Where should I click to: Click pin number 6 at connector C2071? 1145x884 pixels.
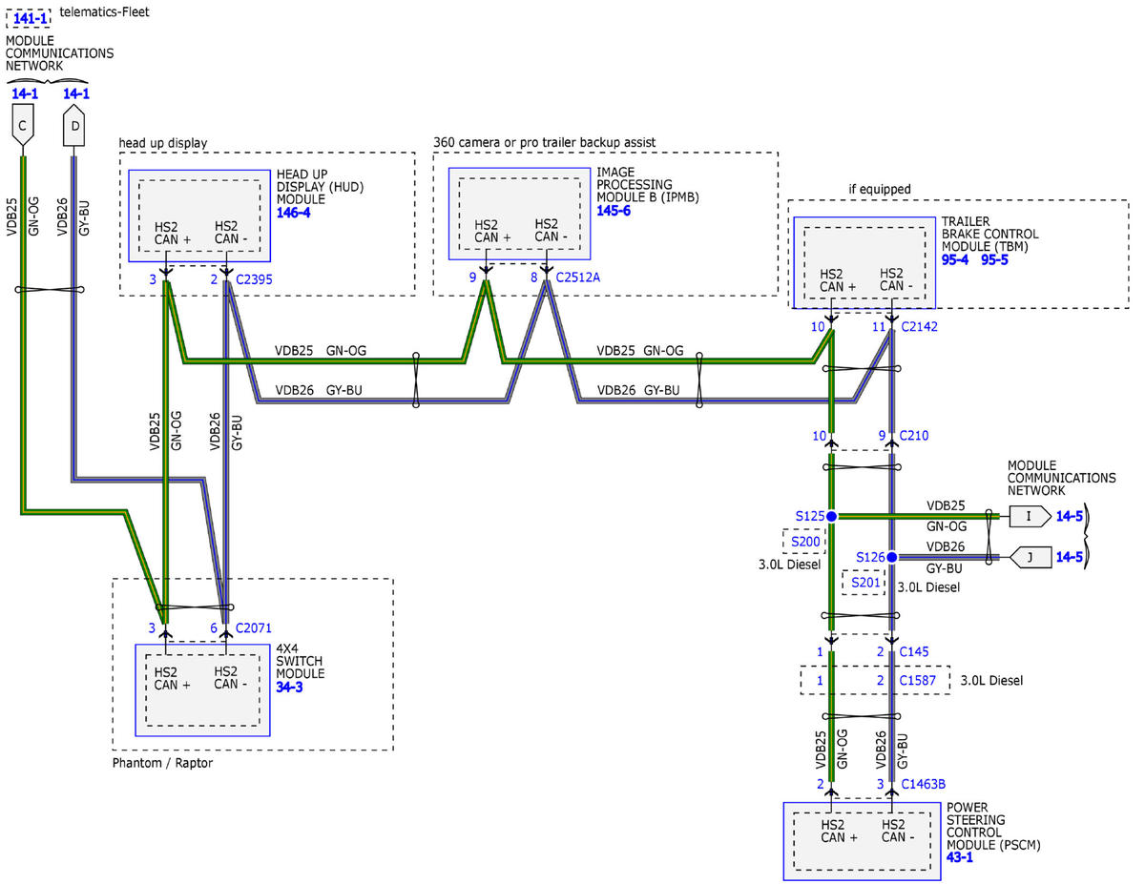coord(216,627)
